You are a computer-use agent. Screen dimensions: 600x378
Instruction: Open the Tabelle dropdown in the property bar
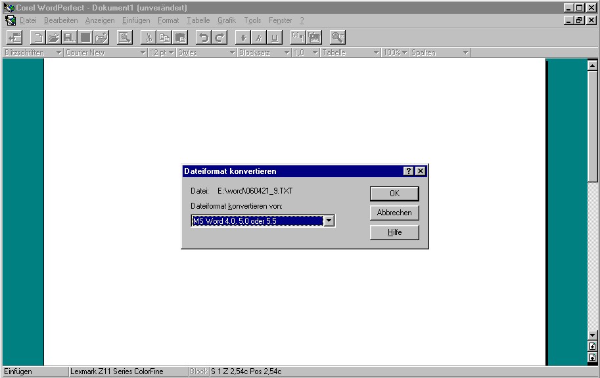point(376,52)
